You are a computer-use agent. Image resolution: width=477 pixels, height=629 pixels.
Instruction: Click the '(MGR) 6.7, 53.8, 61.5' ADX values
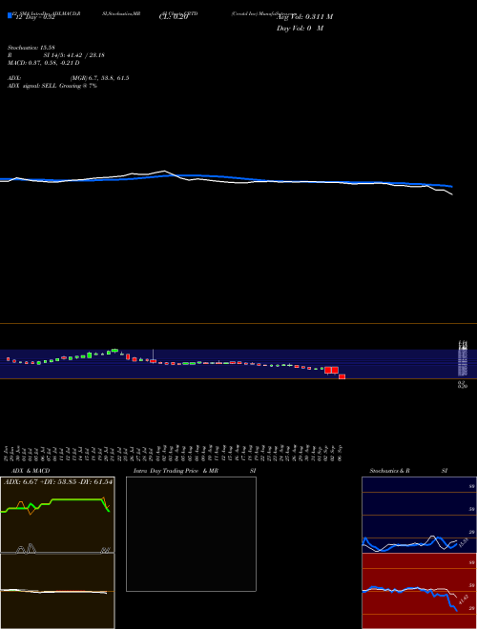(99, 78)
